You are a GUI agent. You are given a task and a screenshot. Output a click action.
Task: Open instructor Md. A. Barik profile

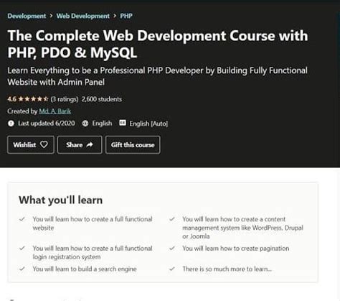pyautogui.click(x=55, y=111)
